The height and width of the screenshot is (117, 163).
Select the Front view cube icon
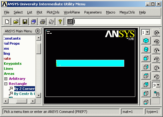(146, 58)
